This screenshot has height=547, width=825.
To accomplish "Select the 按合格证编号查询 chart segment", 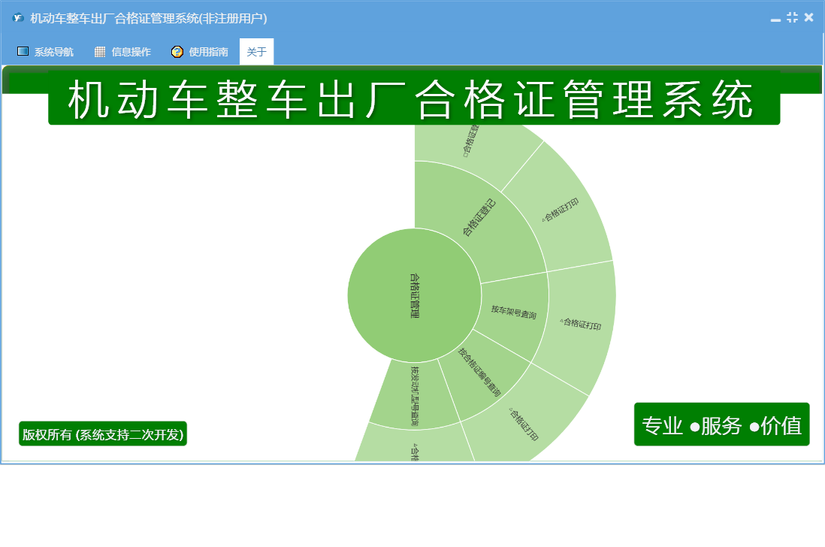I will (481, 372).
